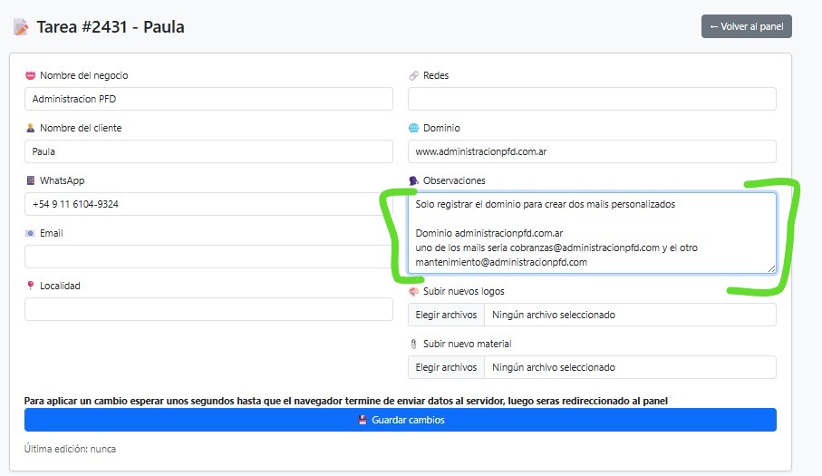The image size is (822, 476).
Task: Save with the Guardar cambios button
Action: pyautogui.click(x=401, y=420)
